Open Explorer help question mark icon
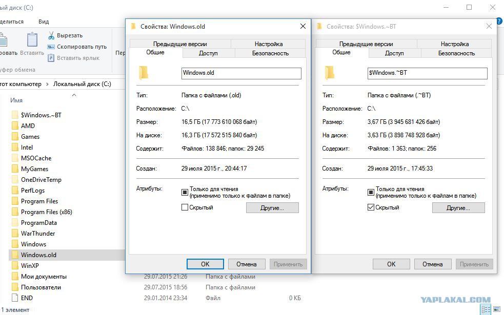The image size is (504, 315). click(499, 21)
